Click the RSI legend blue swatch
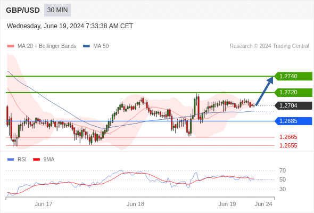Image resolution: width=314 pixels, height=213 pixels. click(x=11, y=160)
